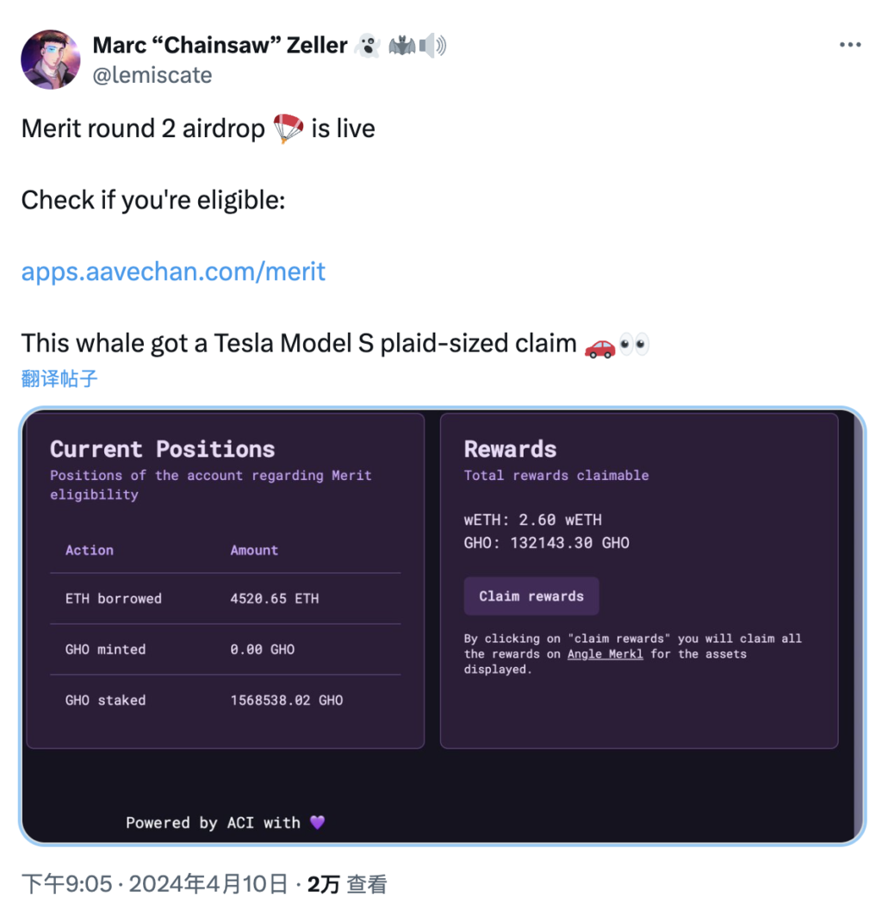Open the Angle Merkl link
The height and width of the screenshot is (917, 882).
(x=605, y=654)
